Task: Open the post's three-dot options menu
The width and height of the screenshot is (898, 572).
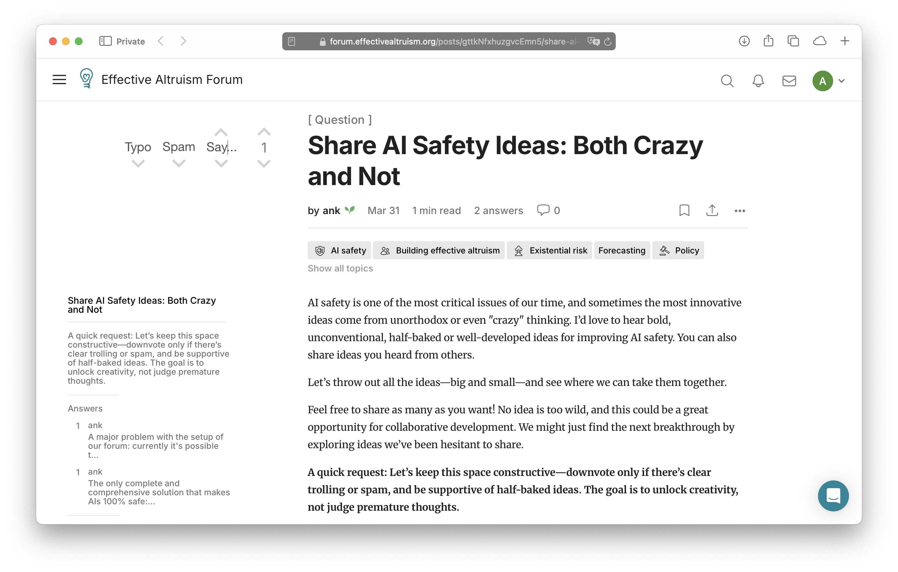Action: 740,211
